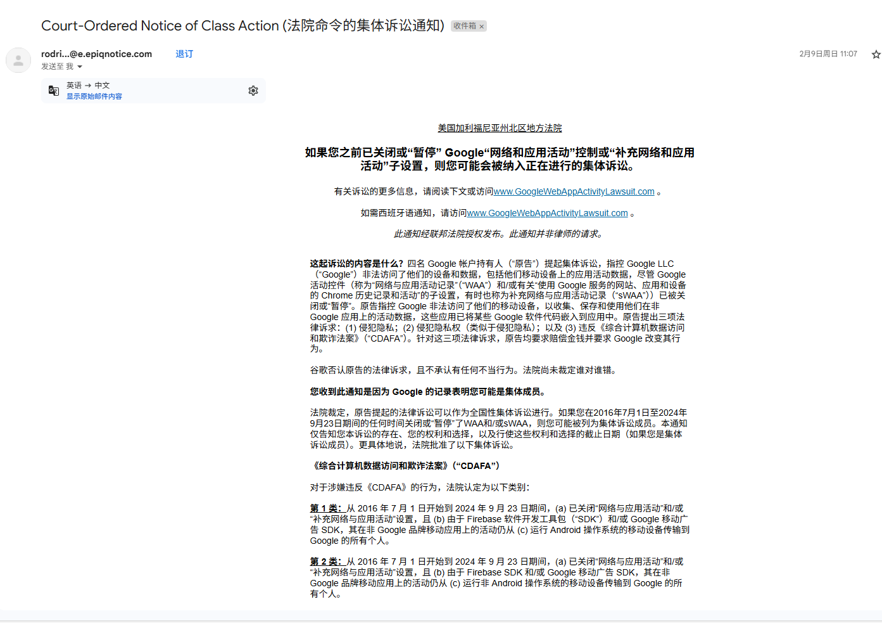Screen dimensions: 882x623
Task: Open translation settings gear
Action: [253, 91]
